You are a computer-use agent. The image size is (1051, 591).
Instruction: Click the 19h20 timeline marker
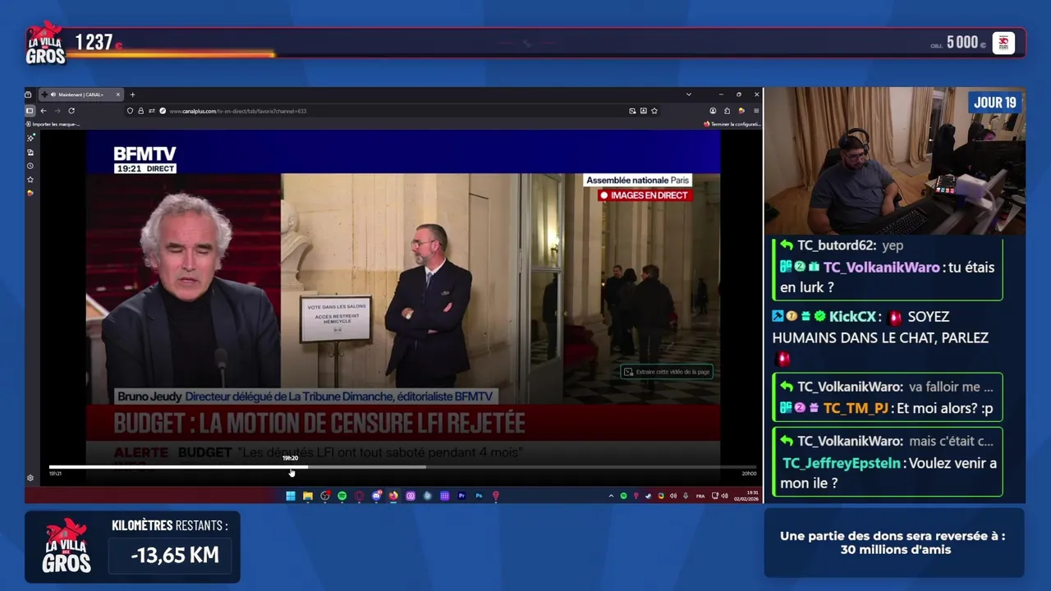click(x=290, y=458)
